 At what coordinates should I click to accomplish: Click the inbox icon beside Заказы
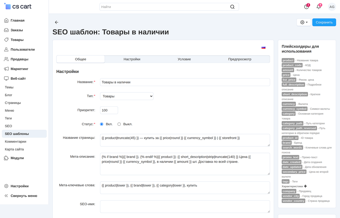pyautogui.click(x=6, y=30)
